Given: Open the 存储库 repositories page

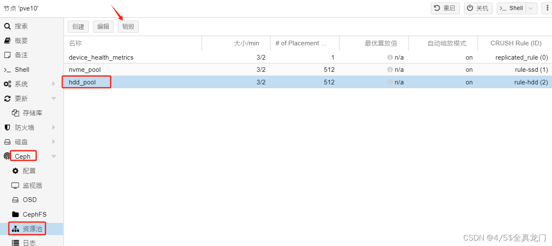Looking at the screenshot, I should click(x=32, y=113).
